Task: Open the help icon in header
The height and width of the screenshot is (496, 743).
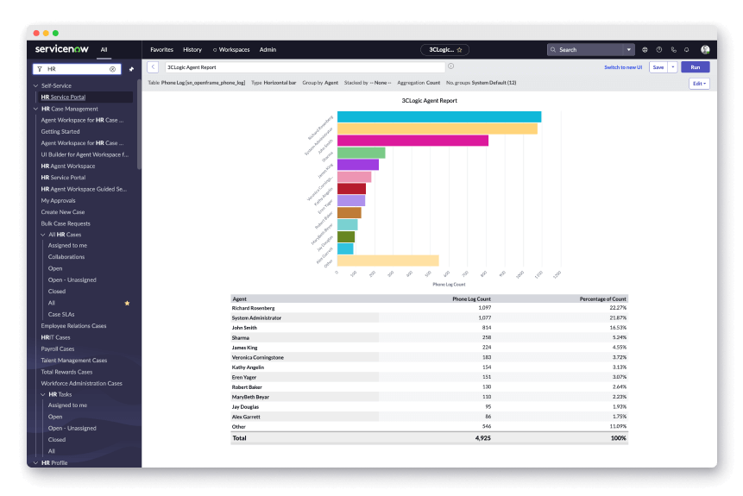Action: tap(659, 50)
